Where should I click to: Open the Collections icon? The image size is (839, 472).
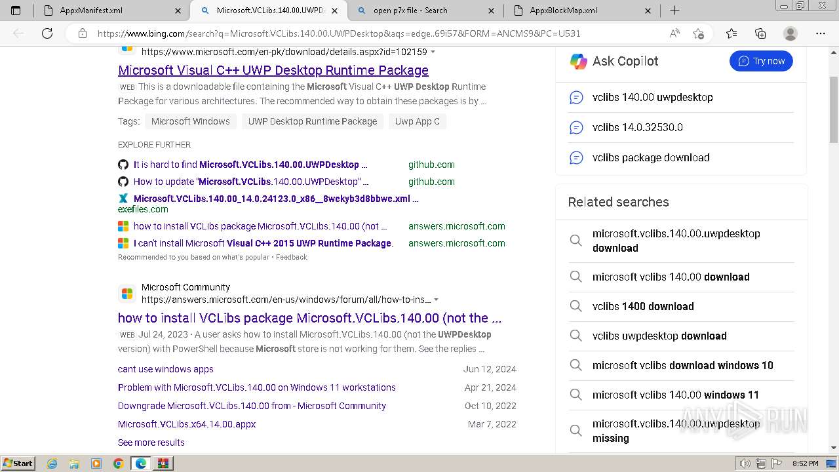point(760,33)
